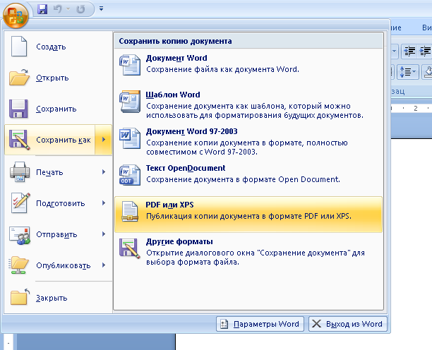This screenshot has height=350, width=432.
Task: Click the printer icon for Печать
Action: 20,172
